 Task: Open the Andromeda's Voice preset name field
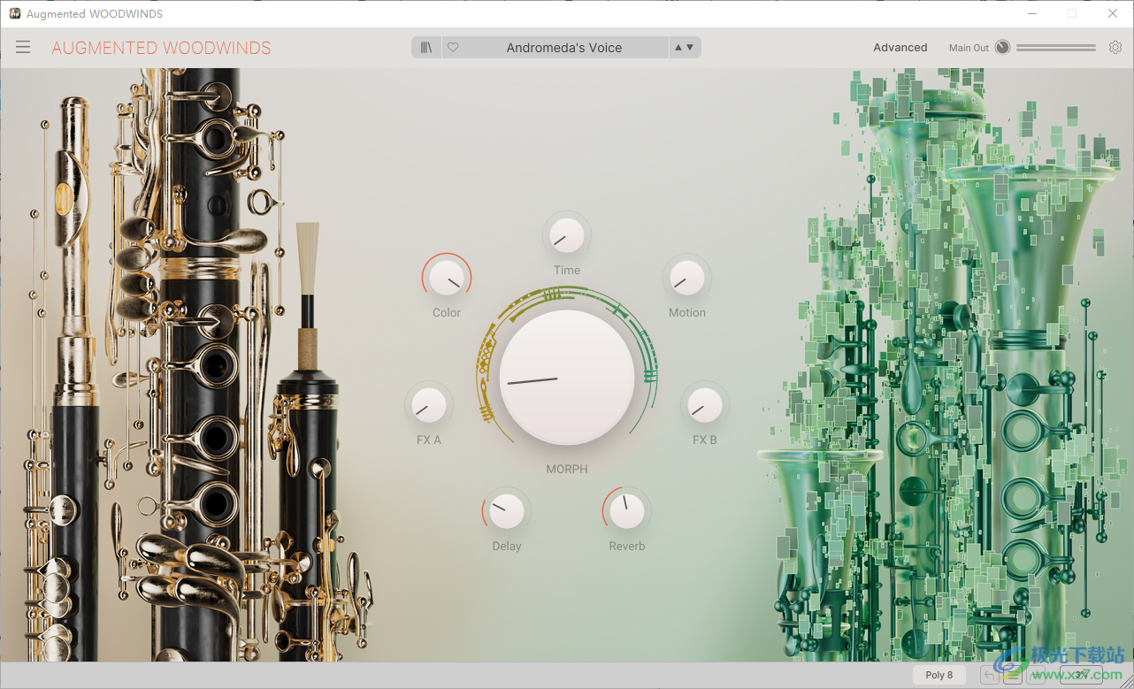click(x=566, y=47)
